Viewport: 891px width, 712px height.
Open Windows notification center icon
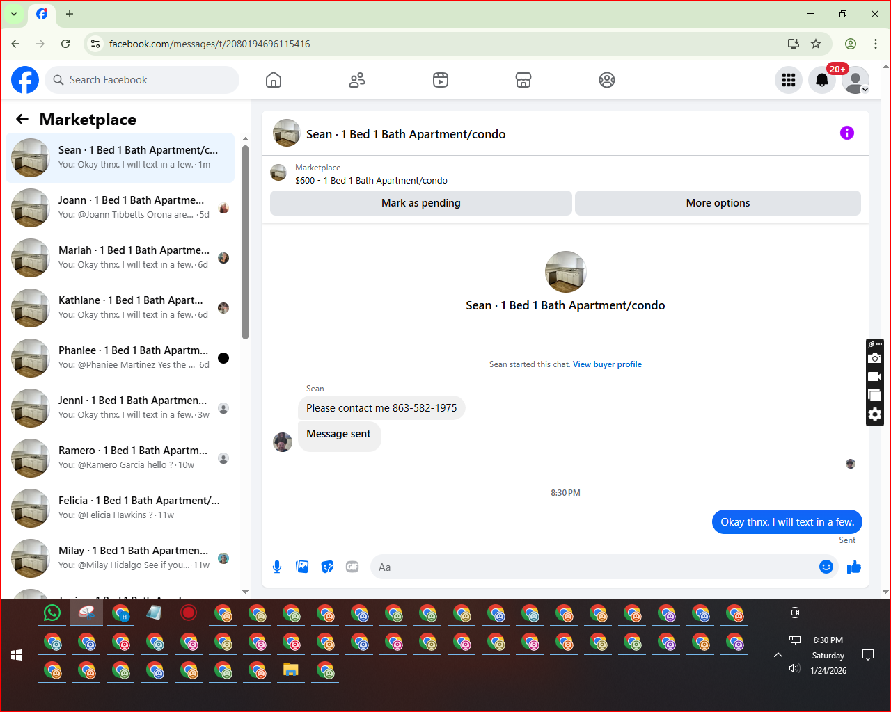[868, 655]
